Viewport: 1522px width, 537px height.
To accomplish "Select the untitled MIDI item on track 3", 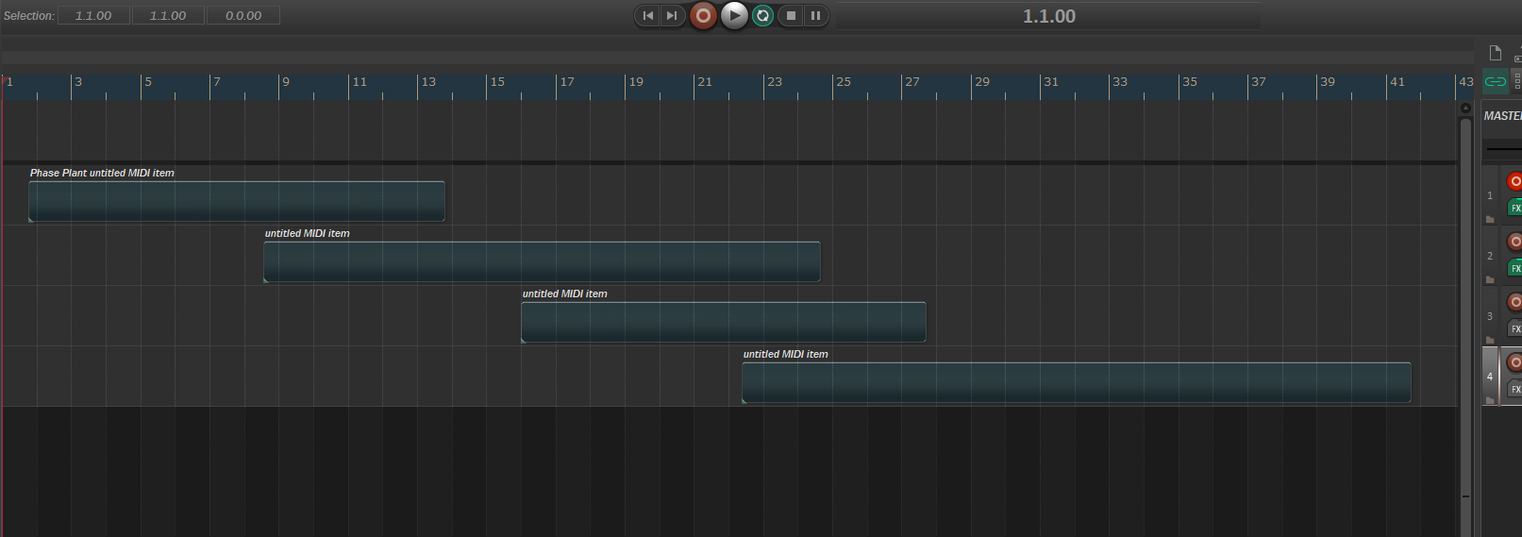I will coord(724,322).
